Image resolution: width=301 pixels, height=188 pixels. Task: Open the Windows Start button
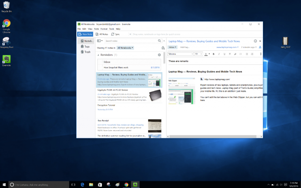[x=4, y=185]
